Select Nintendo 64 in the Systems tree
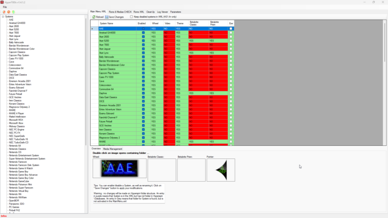Image resolution: width=388 pixels, height=218 pixels. (15, 146)
